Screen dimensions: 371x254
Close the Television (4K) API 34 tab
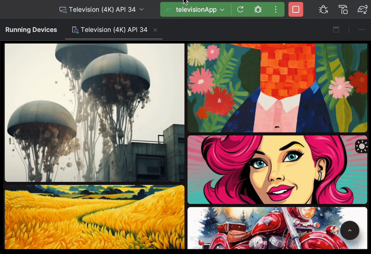[155, 30]
